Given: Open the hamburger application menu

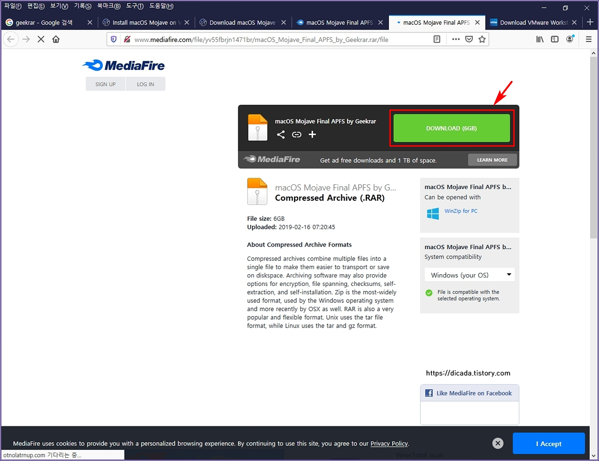Looking at the screenshot, I should click(x=589, y=39).
